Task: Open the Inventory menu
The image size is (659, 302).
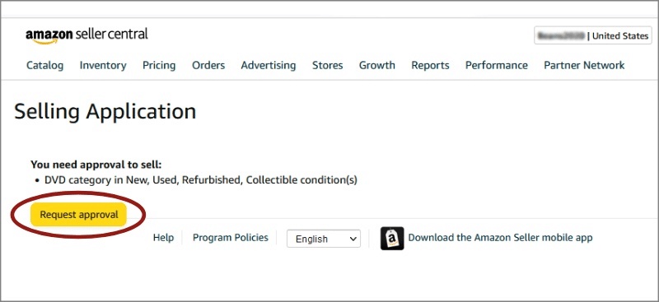Action: point(103,65)
